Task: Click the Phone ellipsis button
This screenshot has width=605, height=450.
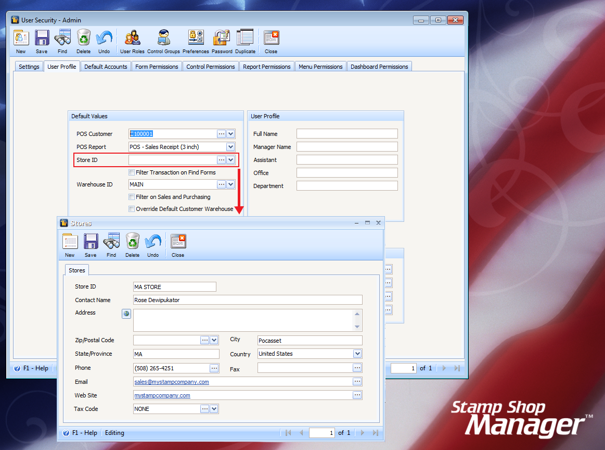Action: (x=214, y=368)
